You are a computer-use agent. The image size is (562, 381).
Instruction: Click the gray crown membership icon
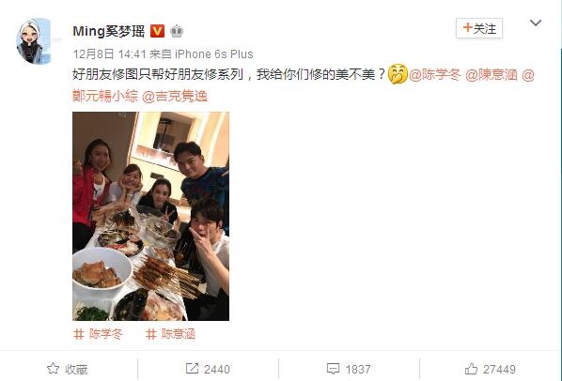[x=177, y=31]
